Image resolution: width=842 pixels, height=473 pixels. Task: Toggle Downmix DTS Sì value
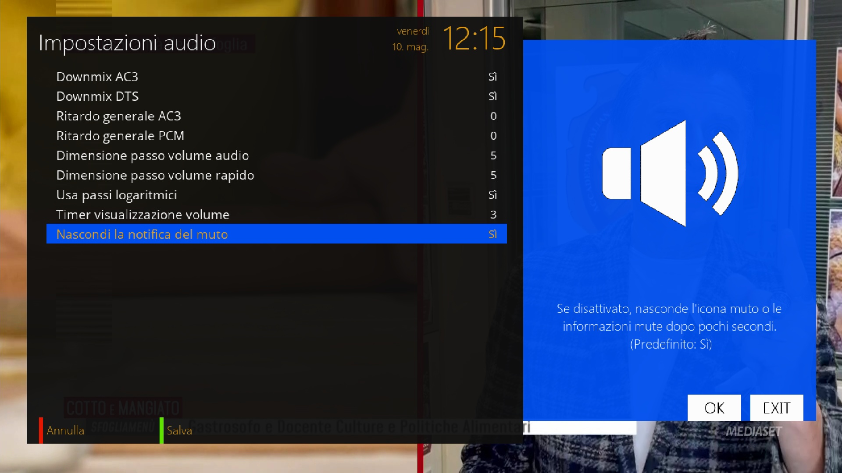coord(492,96)
